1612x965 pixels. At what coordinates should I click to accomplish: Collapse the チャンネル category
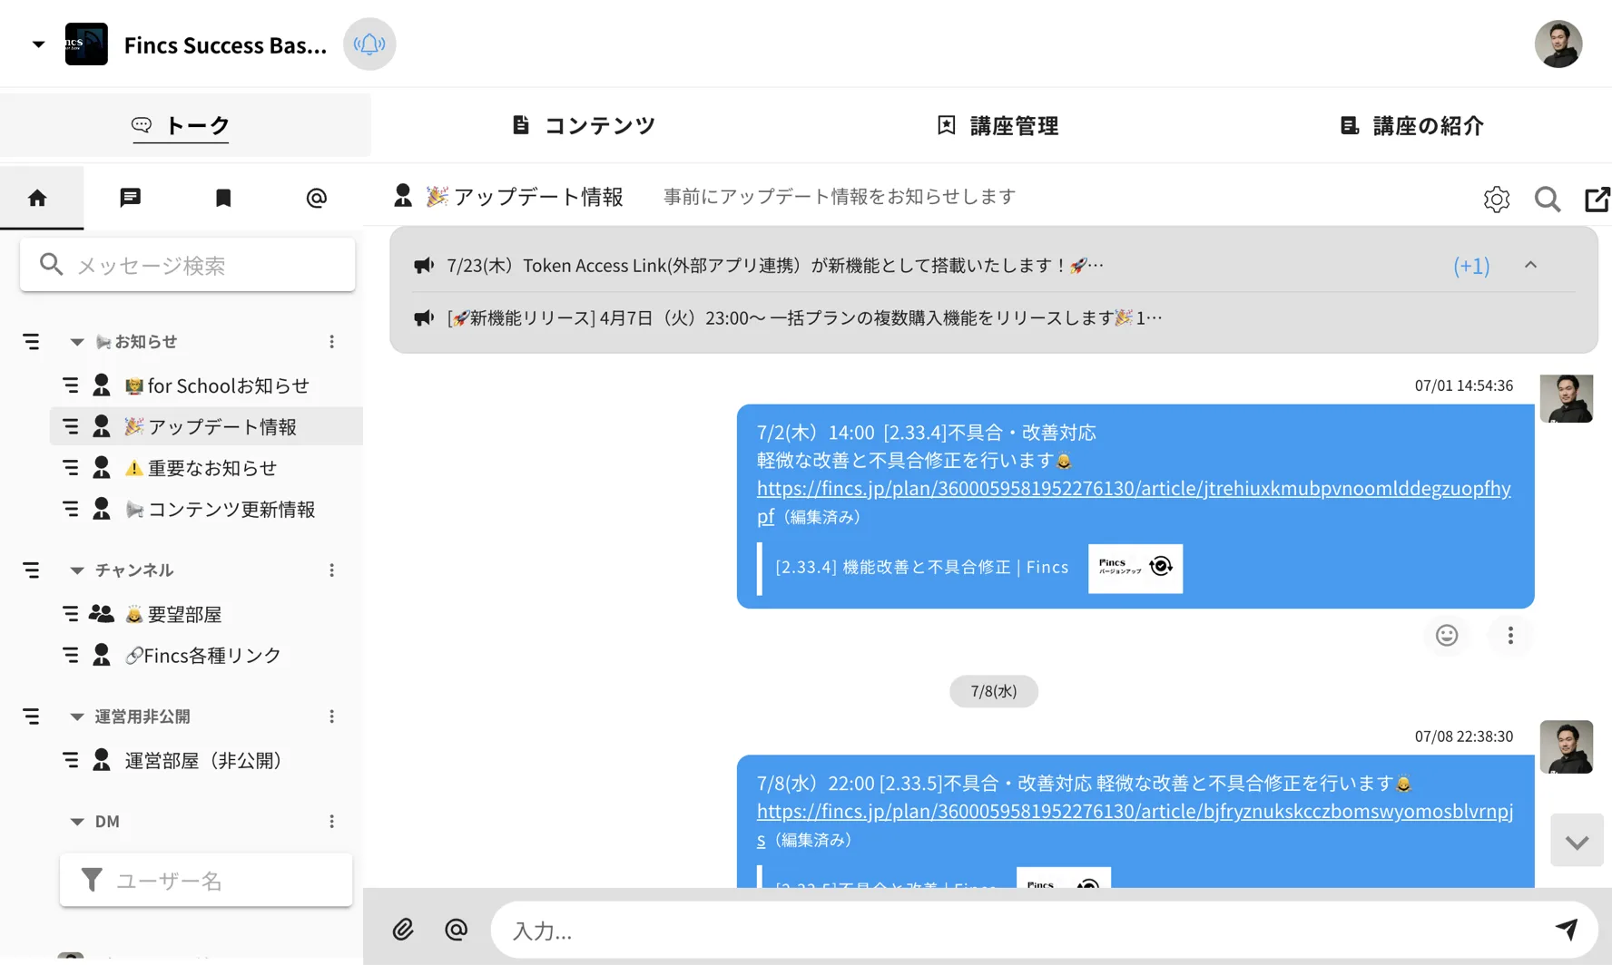77,570
